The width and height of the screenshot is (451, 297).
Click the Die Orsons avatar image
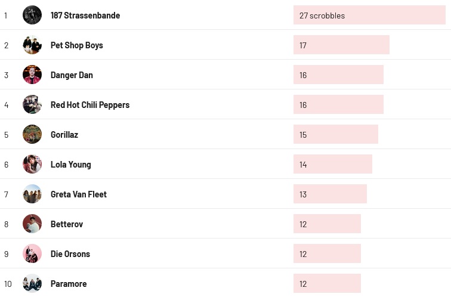click(32, 253)
